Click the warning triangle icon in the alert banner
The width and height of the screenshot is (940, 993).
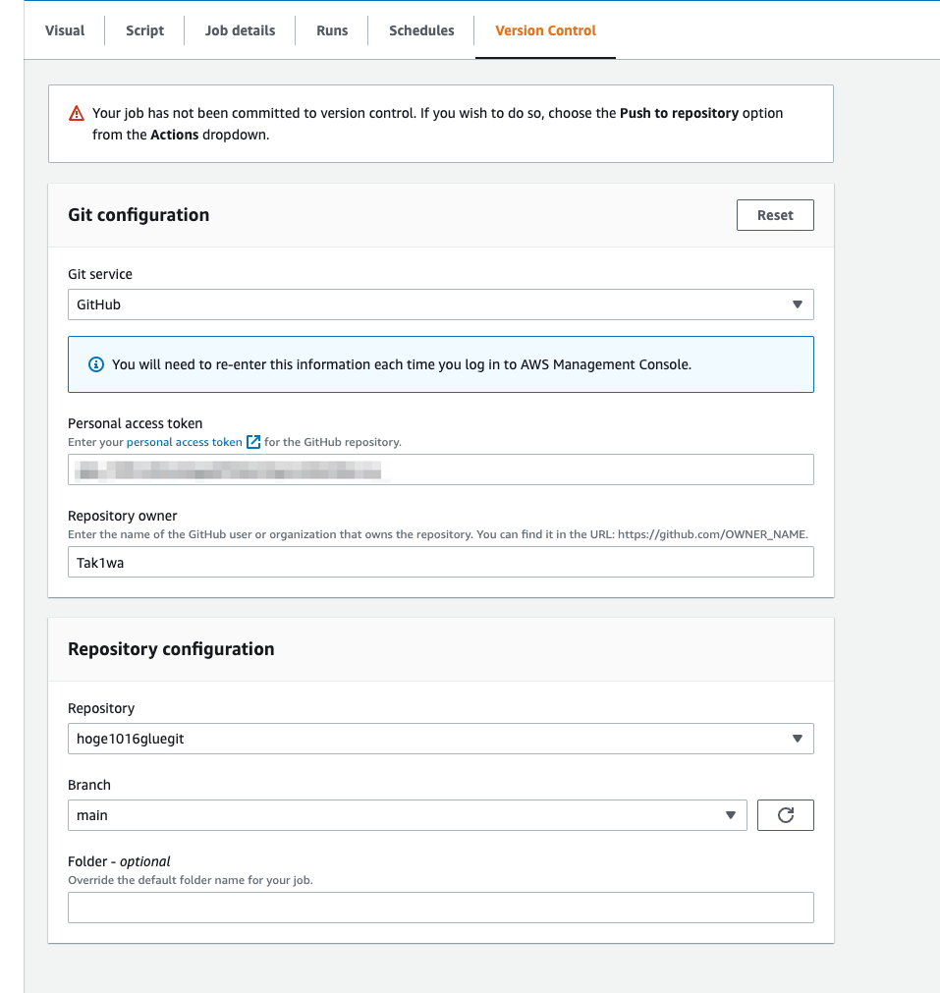77,113
